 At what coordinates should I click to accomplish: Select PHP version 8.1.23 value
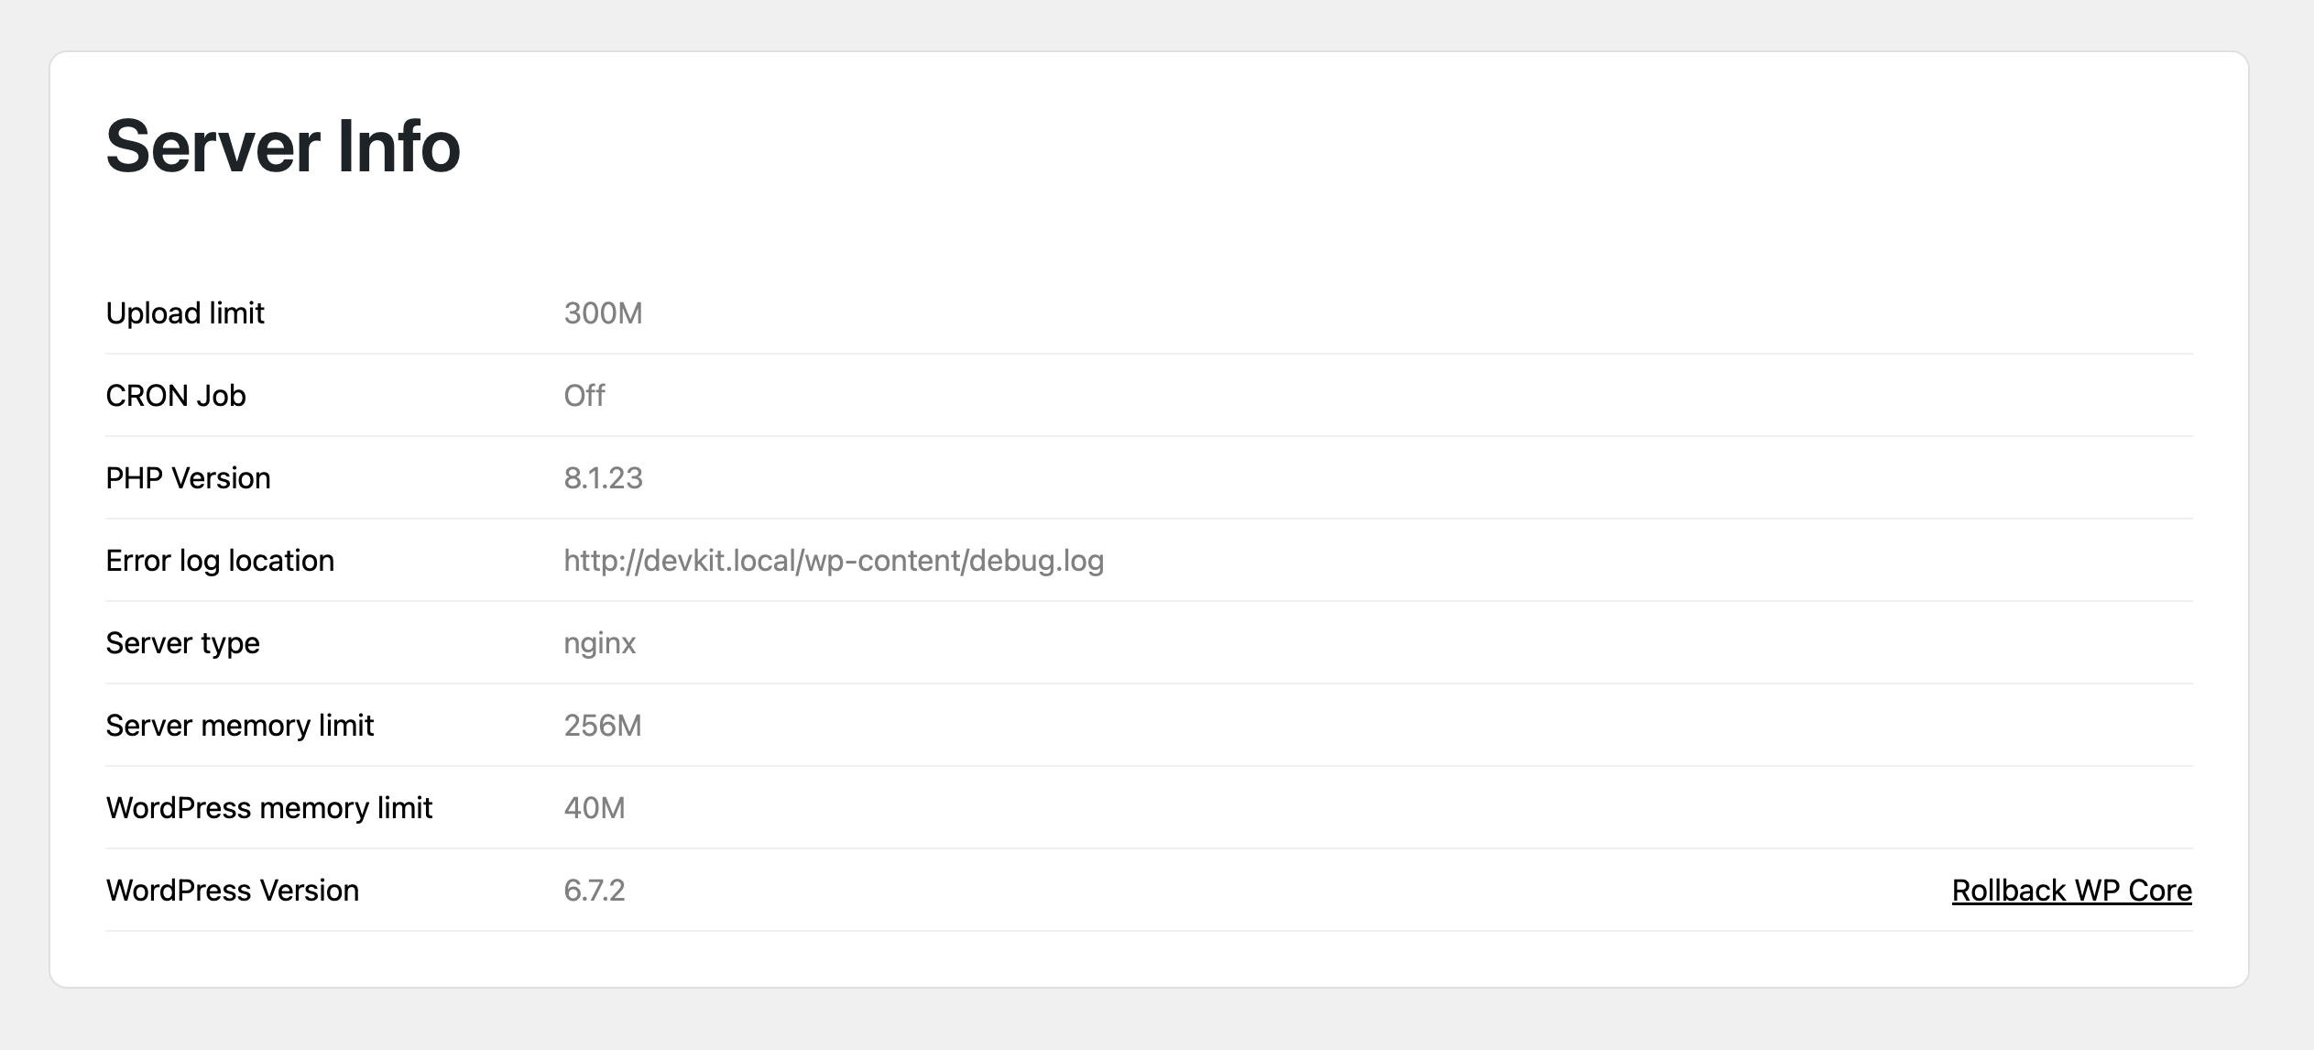pos(603,478)
